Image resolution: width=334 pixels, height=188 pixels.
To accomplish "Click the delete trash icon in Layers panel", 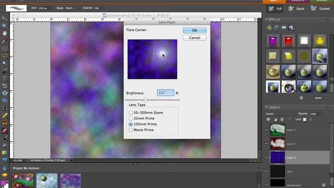I will click(282, 120).
